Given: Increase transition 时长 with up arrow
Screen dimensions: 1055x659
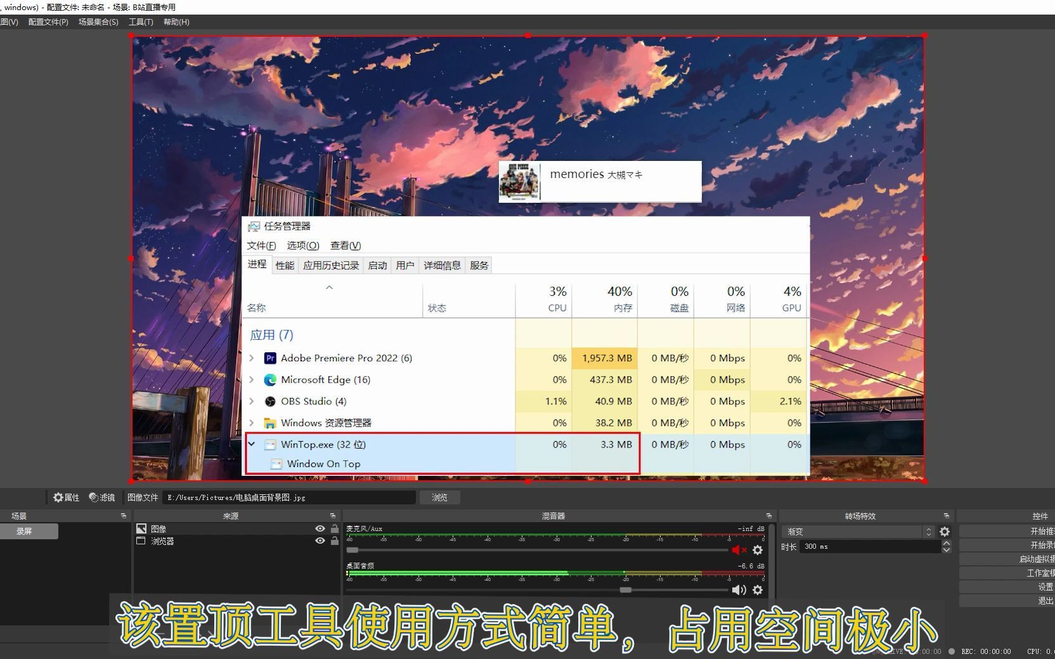Looking at the screenshot, I should click(x=947, y=543).
